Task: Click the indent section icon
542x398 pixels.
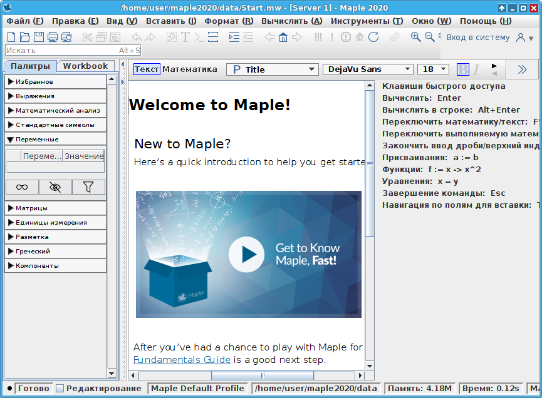Action: pyautogui.click(x=234, y=37)
